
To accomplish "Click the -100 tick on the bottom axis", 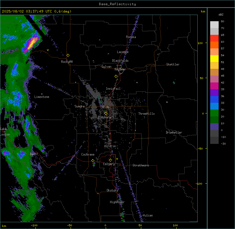I will point(34,225).
